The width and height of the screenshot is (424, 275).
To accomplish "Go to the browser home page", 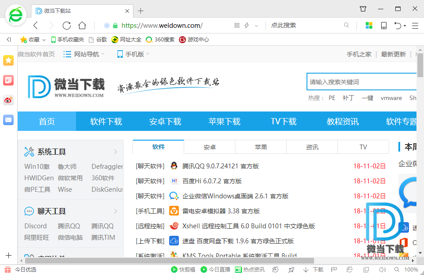I will [82, 26].
